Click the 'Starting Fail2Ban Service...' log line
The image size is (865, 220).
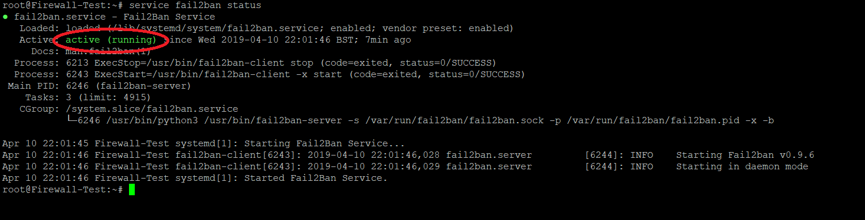pos(203,144)
